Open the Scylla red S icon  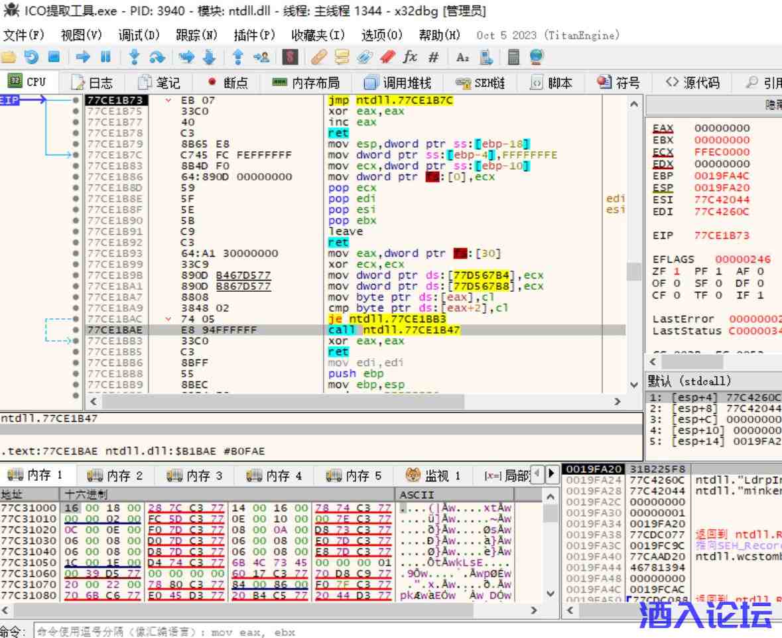289,57
